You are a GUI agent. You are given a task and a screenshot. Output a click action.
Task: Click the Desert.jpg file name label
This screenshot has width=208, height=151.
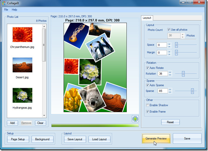pos(22,77)
